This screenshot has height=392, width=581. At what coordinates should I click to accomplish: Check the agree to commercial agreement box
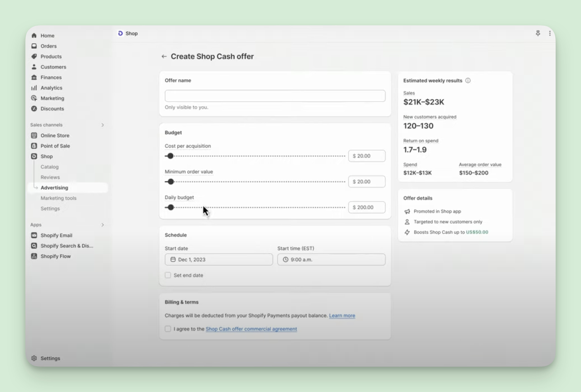(168, 328)
